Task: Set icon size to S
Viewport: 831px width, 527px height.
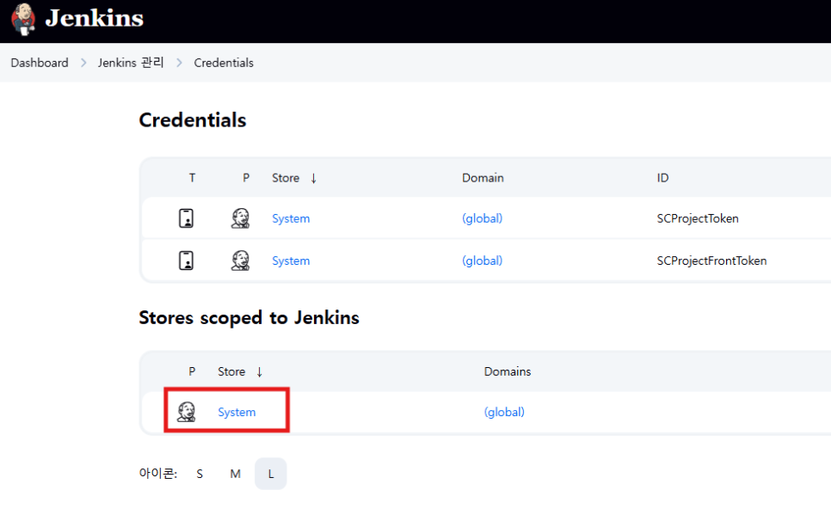Action: pos(200,474)
